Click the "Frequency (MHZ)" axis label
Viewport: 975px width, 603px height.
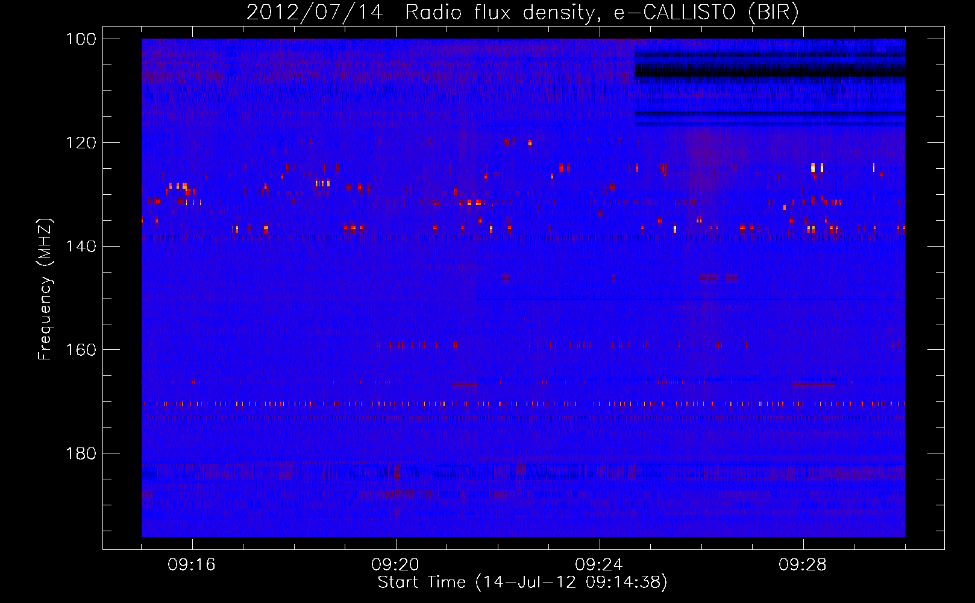point(45,289)
